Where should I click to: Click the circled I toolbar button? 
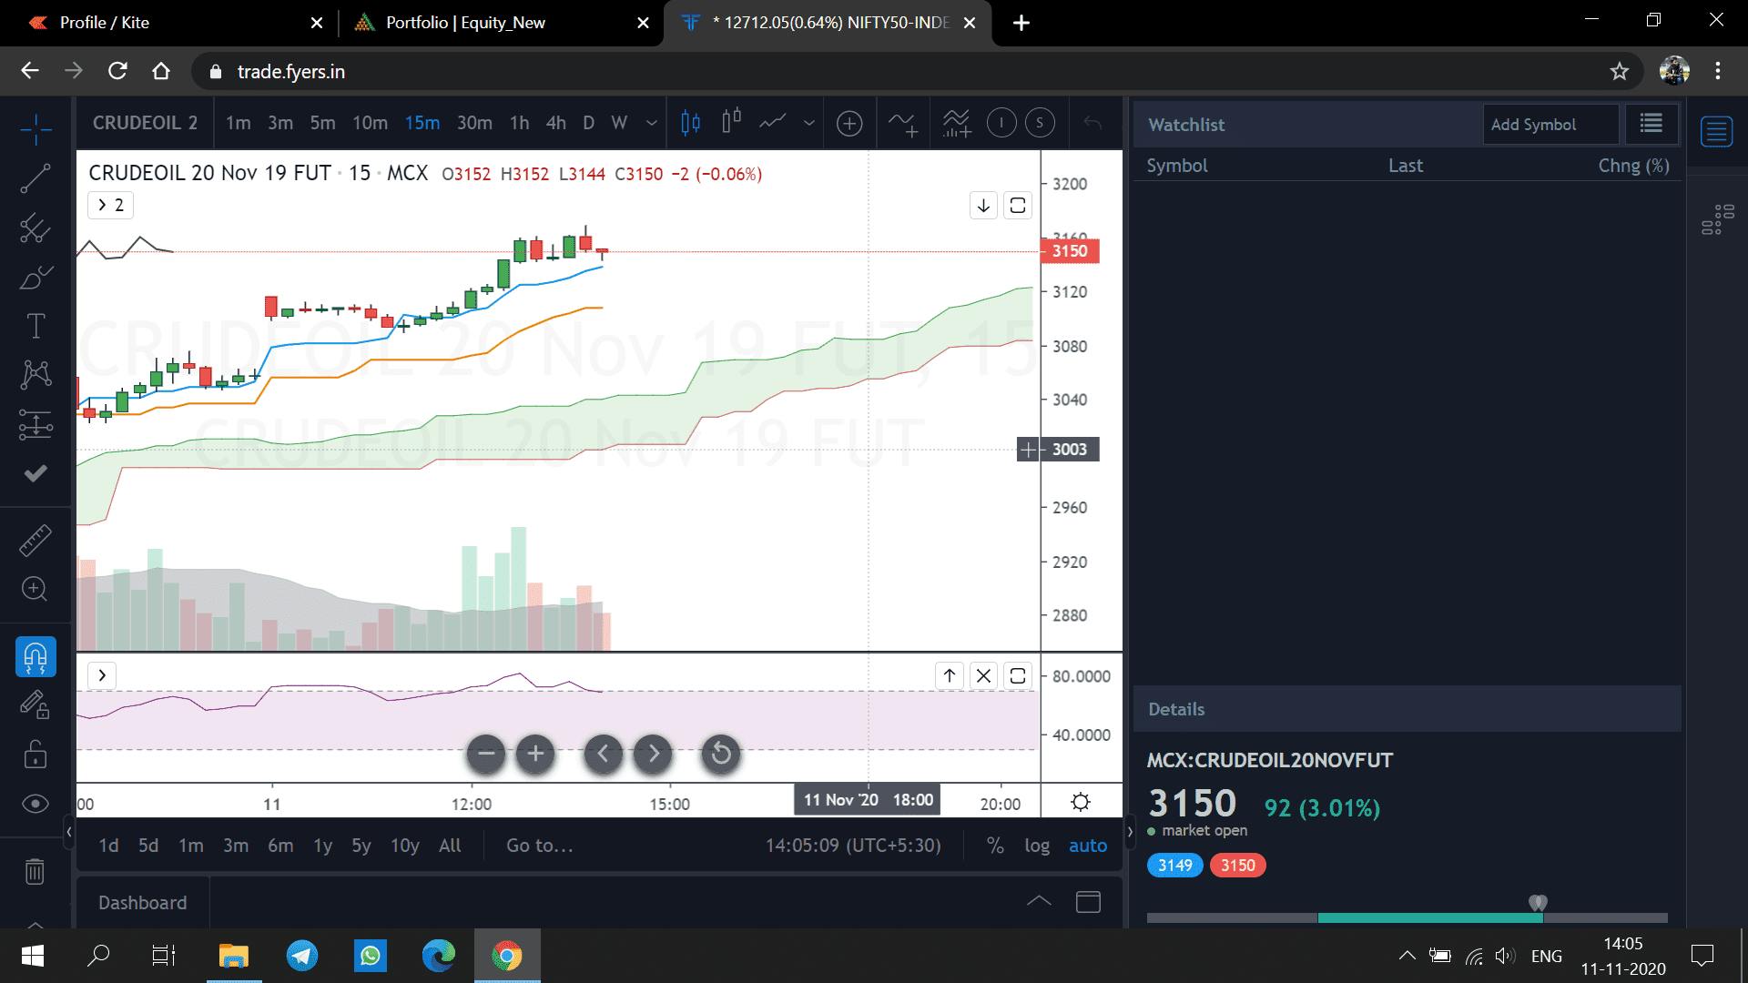[x=1001, y=123]
